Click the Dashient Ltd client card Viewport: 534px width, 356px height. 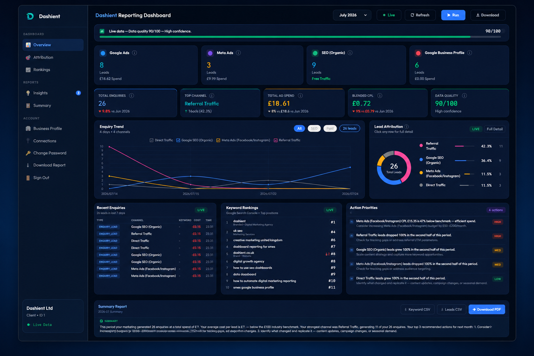pyautogui.click(x=53, y=316)
